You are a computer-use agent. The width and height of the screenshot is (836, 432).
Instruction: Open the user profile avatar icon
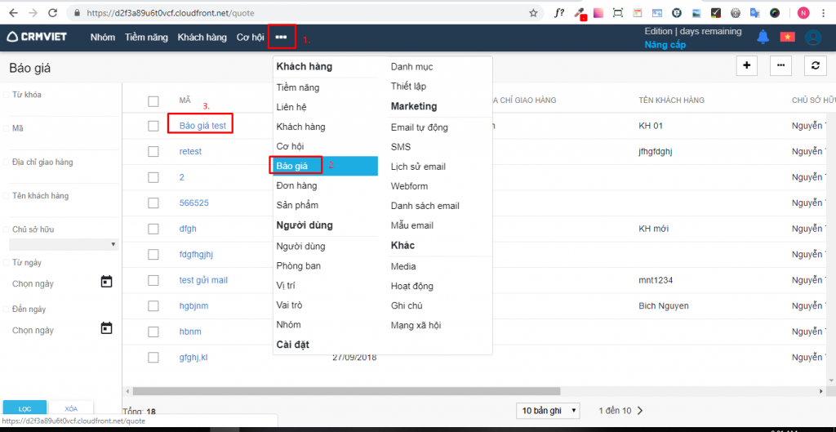click(x=812, y=37)
